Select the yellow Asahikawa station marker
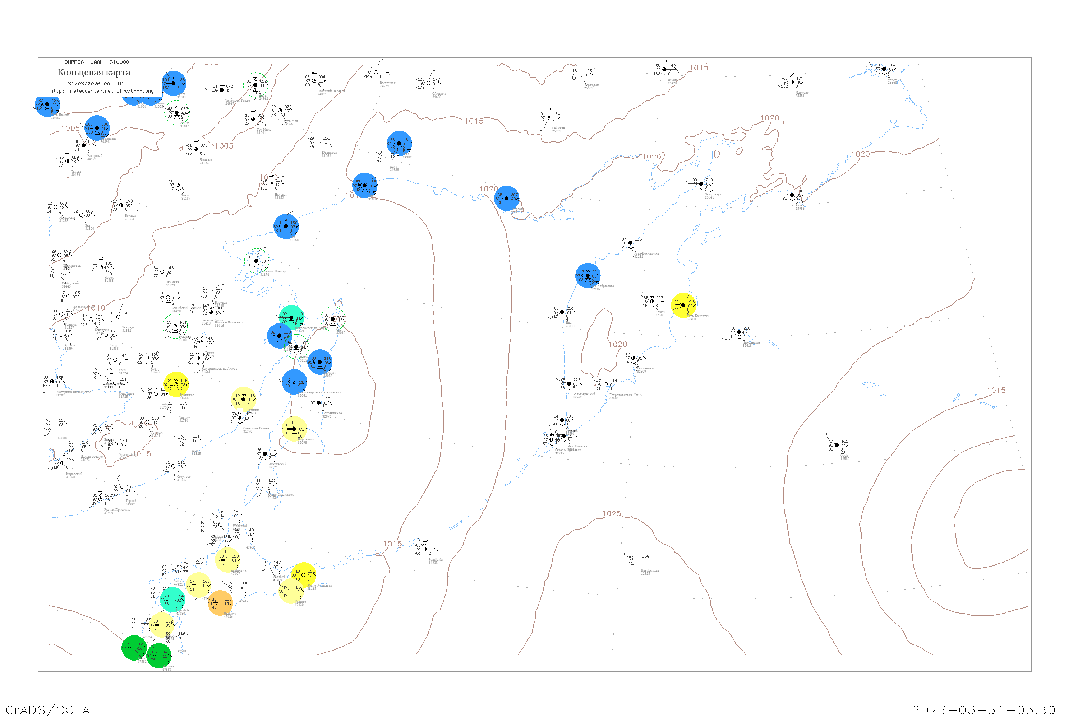 227,560
